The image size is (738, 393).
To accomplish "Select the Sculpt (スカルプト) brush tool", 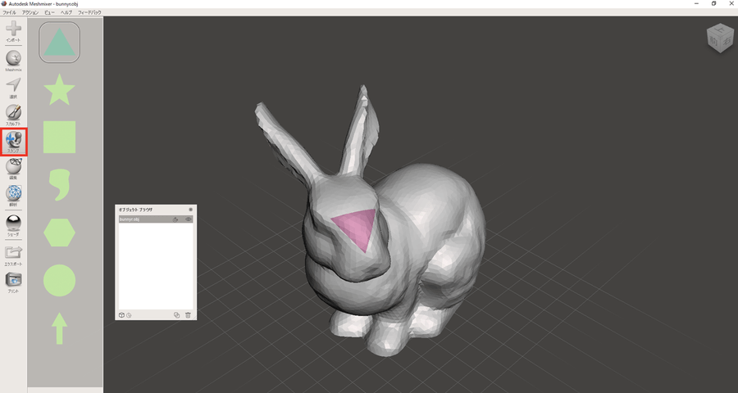I will pyautogui.click(x=13, y=112).
